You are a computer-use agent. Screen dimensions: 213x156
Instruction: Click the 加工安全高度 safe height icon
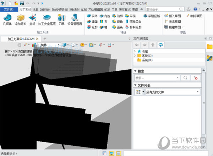[x=47, y=20]
